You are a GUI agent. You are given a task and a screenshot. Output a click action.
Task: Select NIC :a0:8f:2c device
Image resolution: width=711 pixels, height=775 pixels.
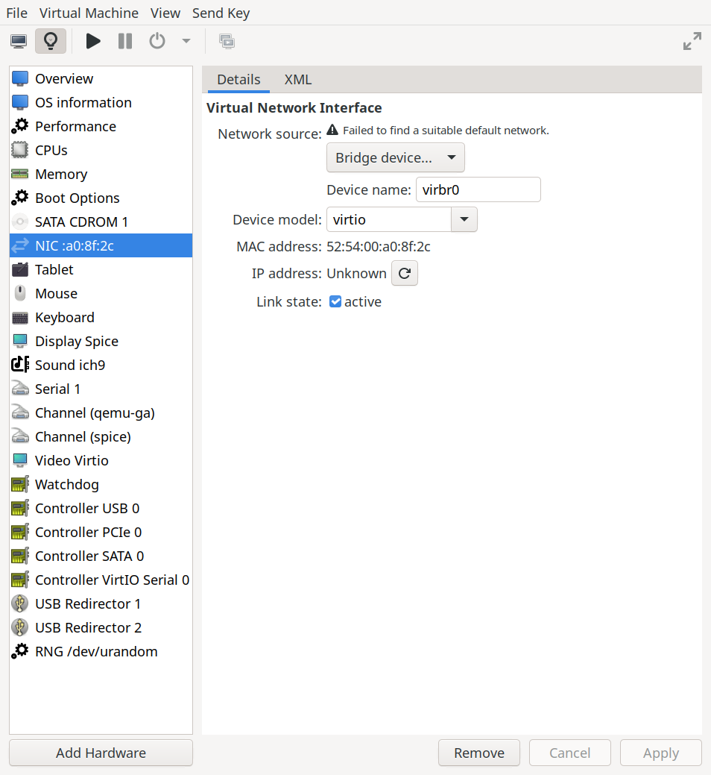(x=101, y=245)
